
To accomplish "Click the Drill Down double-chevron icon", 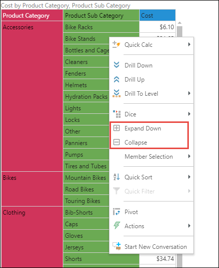I will (117, 65).
